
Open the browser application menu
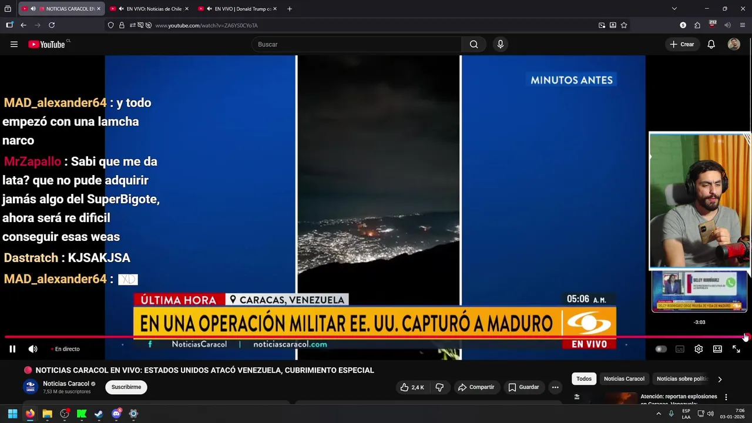click(x=743, y=25)
